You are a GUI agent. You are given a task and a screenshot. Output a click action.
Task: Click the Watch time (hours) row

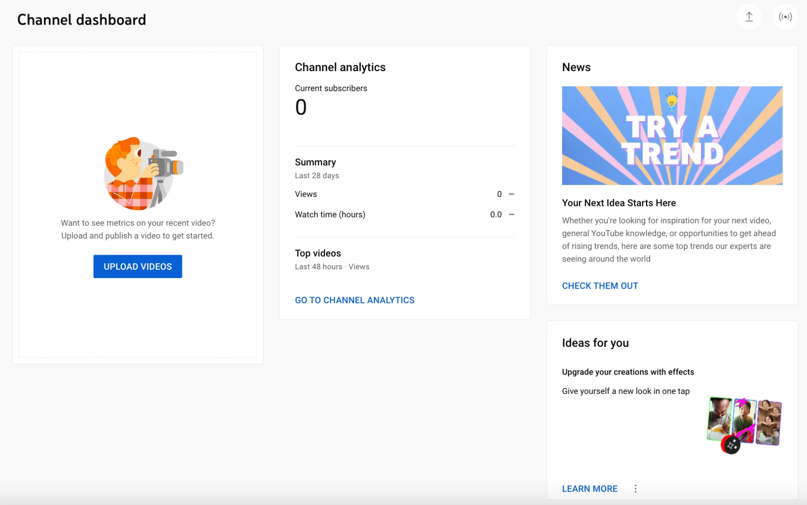click(330, 214)
